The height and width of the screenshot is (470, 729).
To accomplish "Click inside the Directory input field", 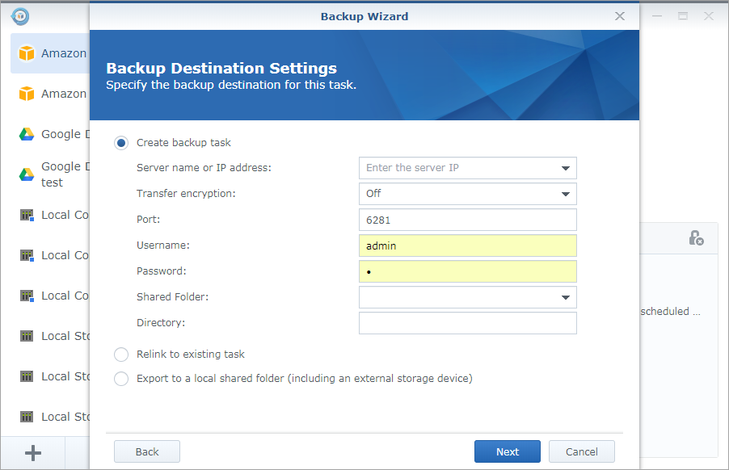I will 467,323.
